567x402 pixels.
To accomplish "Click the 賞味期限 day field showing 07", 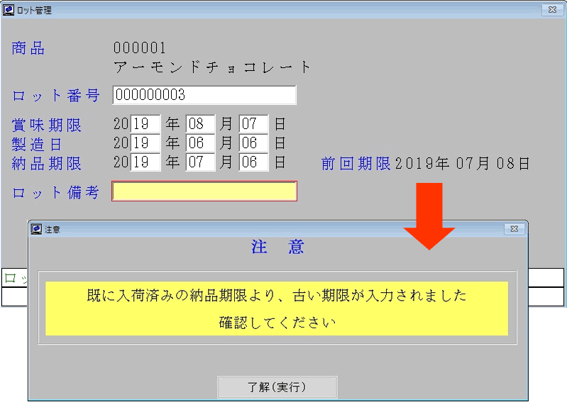I will pyautogui.click(x=253, y=125).
